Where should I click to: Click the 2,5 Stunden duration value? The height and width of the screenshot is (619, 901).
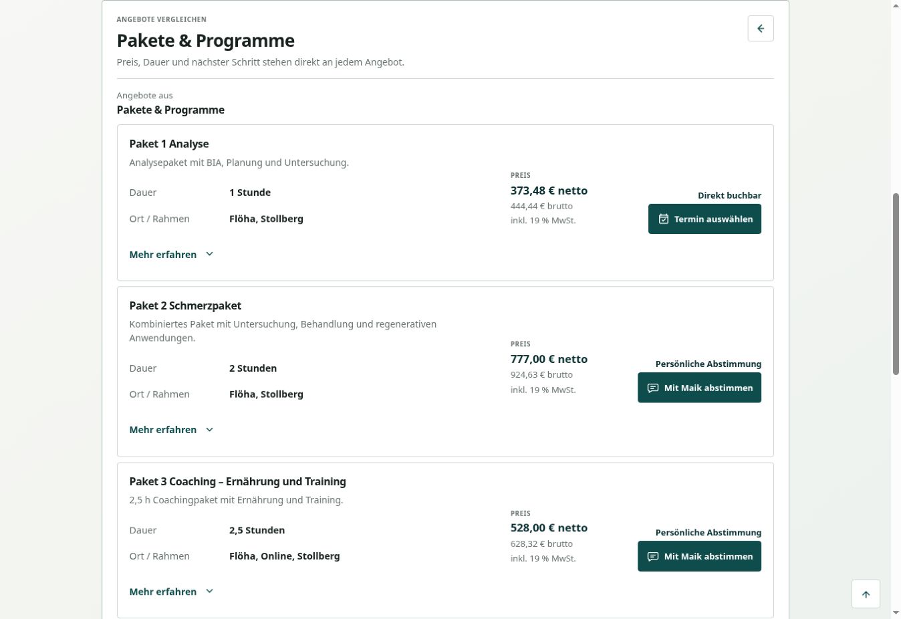click(x=257, y=530)
